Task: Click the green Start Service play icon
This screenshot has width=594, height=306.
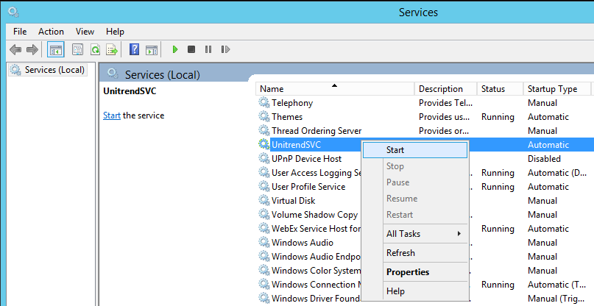Action: click(x=175, y=49)
